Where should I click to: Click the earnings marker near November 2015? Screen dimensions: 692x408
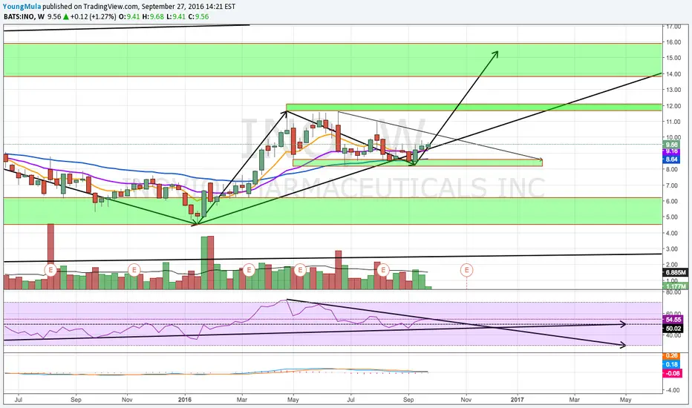click(x=134, y=269)
